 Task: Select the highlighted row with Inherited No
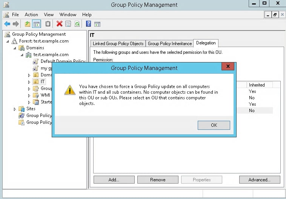pos(255,111)
